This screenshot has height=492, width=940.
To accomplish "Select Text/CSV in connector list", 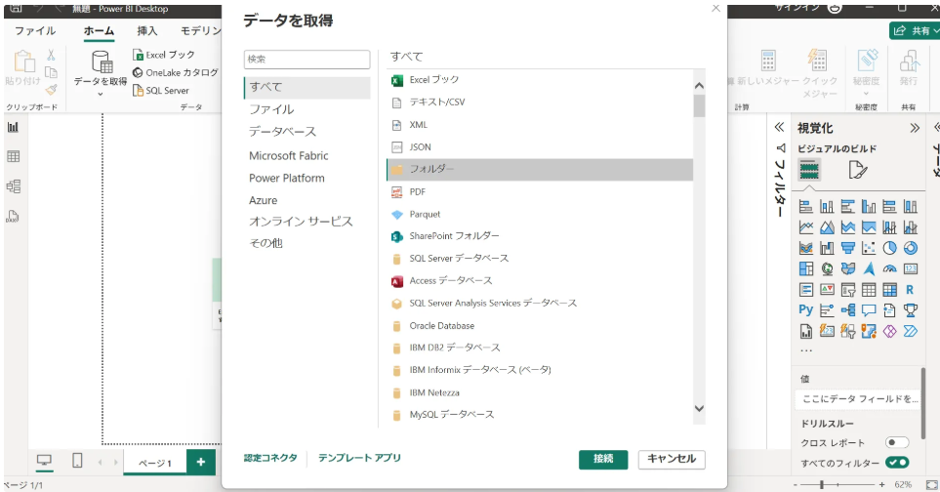I will (x=540, y=102).
